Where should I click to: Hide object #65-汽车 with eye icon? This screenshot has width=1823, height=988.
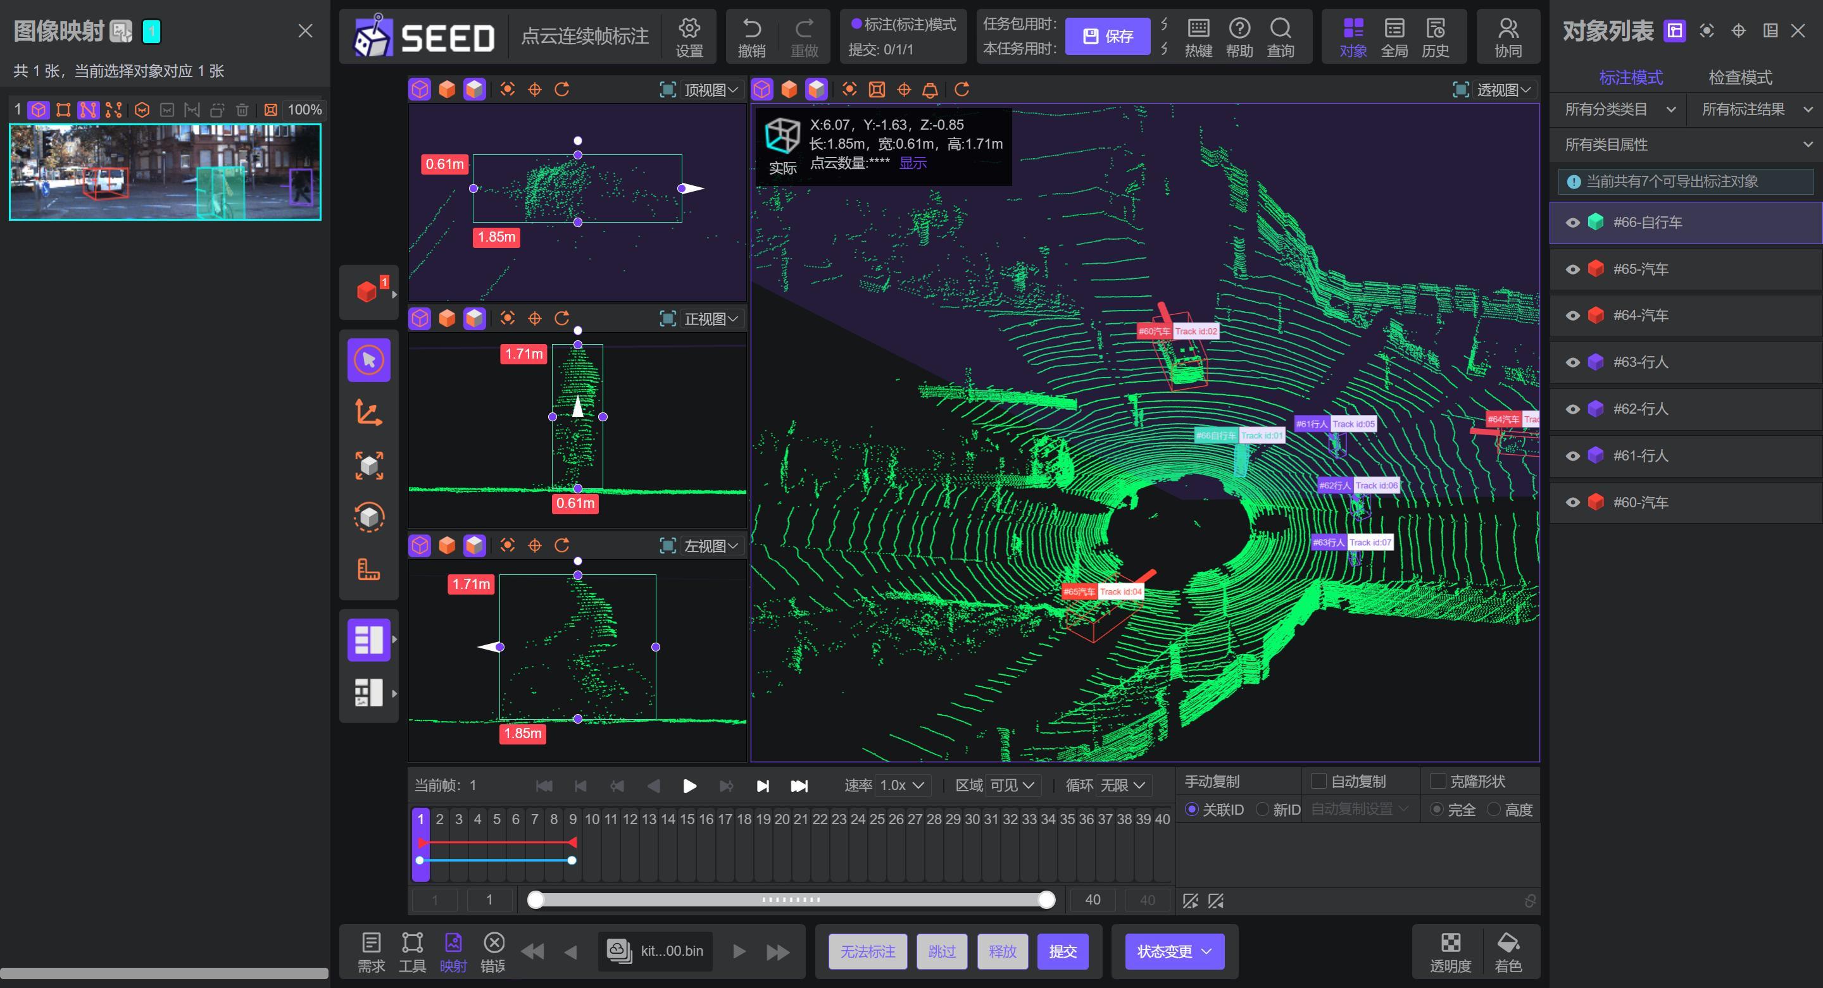pos(1572,269)
